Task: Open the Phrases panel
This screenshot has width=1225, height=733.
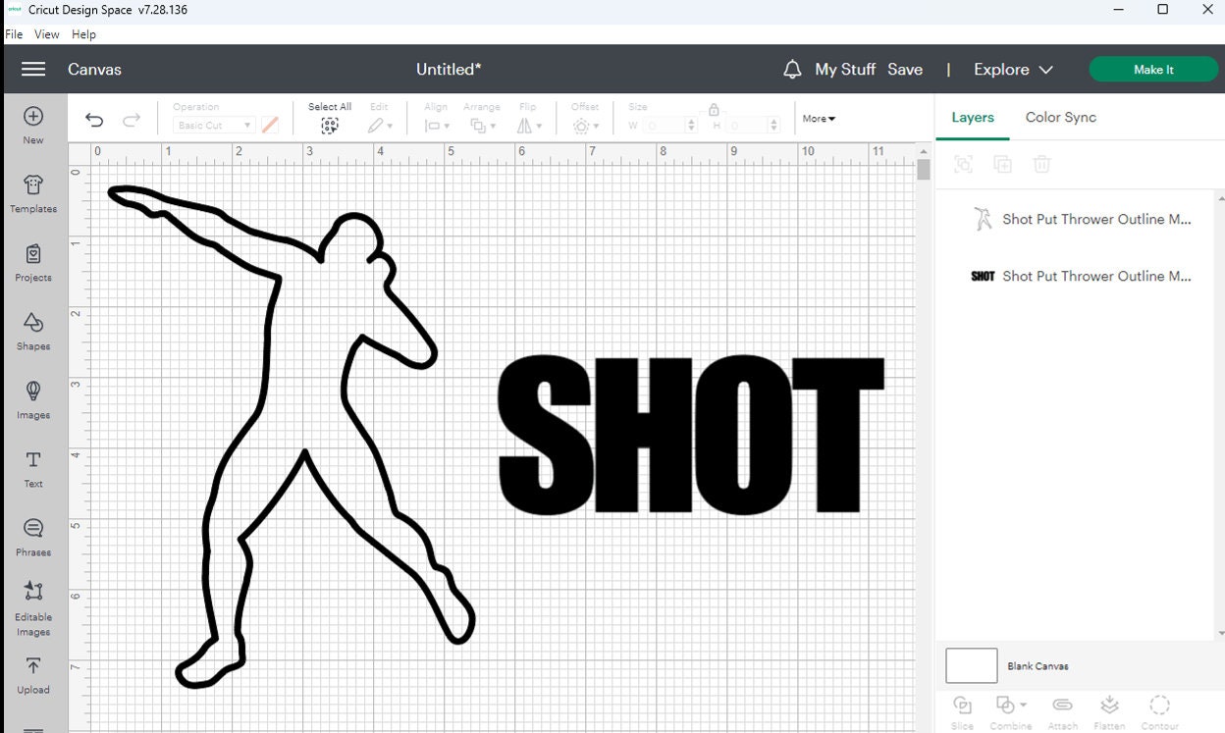Action: [32, 537]
